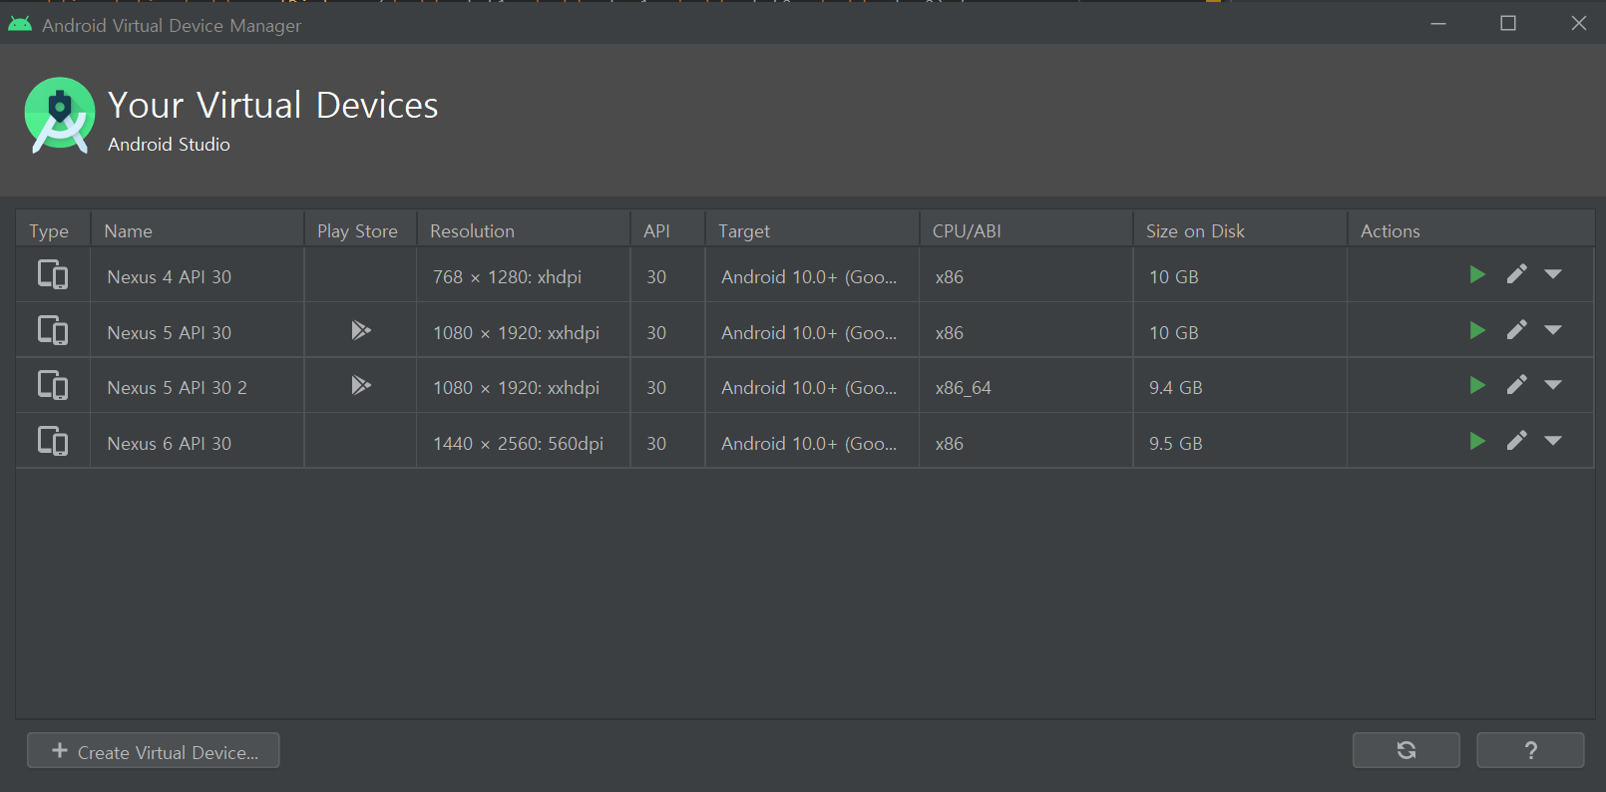Viewport: 1606px width, 792px height.
Task: Open more actions for Nexus 5 API 30
Action: pos(1553,330)
